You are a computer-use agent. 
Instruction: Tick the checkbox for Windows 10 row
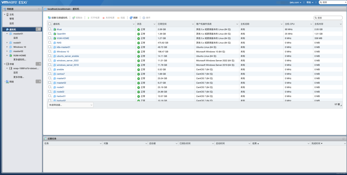click(50, 51)
